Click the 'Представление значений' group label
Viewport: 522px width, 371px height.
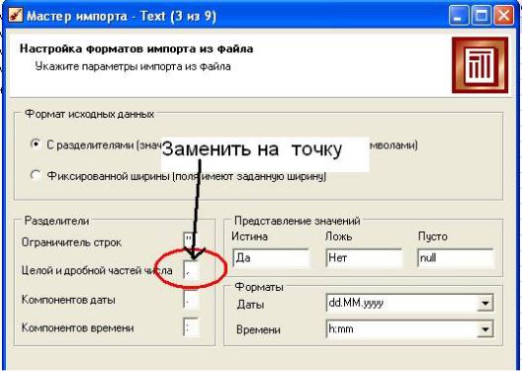click(x=298, y=221)
